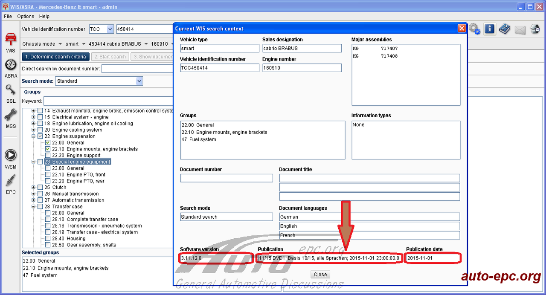Image resolution: width=546 pixels, height=295 pixels.
Task: Click the Software version 3.11.12.0 field
Action: [216, 258]
